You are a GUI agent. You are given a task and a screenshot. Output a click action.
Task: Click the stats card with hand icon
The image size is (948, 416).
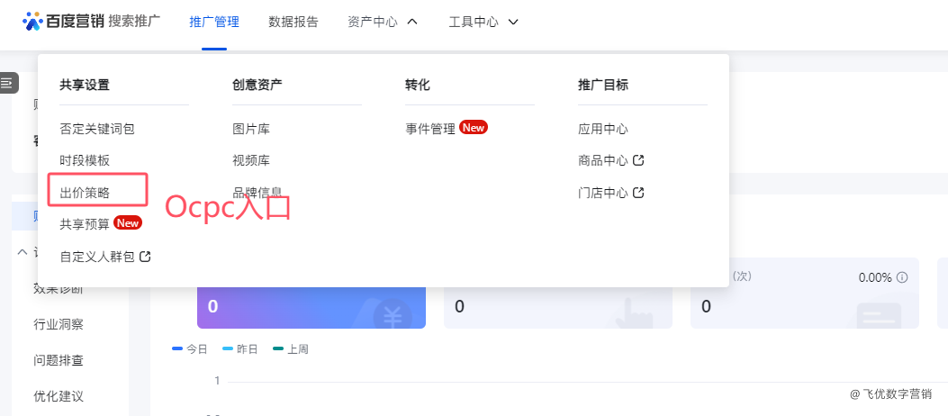(558, 308)
